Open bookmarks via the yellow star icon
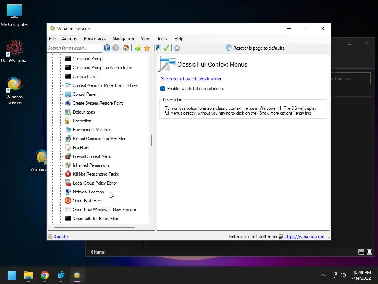 (147, 48)
